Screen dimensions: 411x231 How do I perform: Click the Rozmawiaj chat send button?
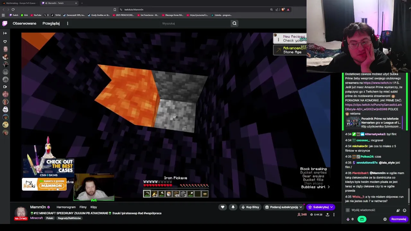click(398, 219)
